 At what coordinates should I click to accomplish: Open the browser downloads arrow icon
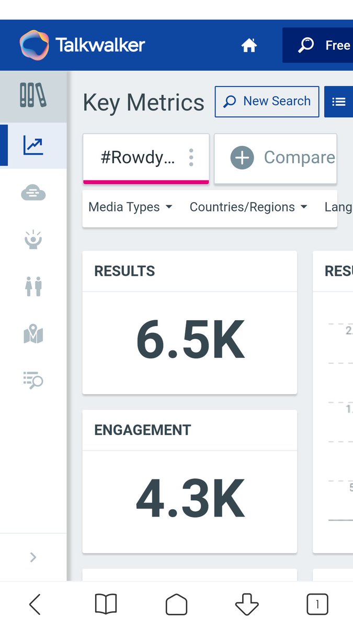click(247, 604)
